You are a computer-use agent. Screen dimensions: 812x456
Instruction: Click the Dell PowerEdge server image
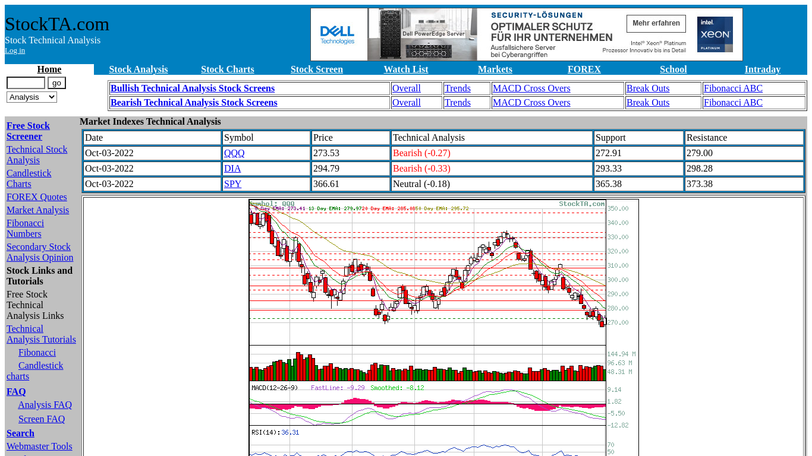[x=422, y=34]
